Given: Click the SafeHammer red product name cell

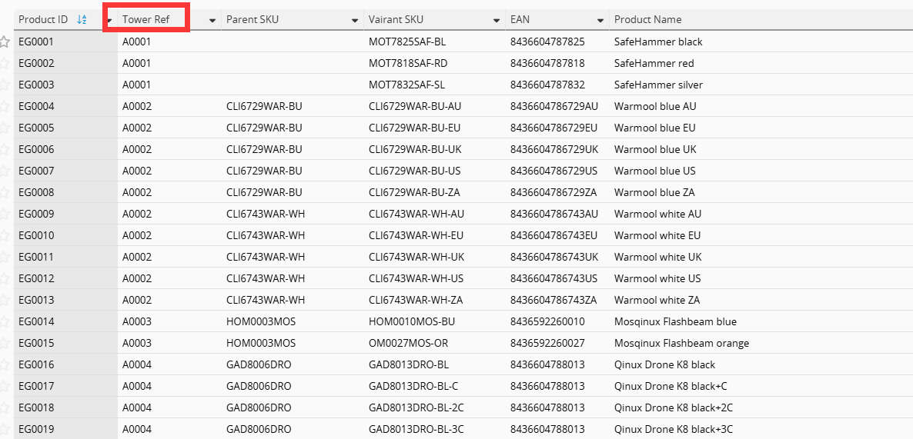Looking at the screenshot, I should click(761, 63).
